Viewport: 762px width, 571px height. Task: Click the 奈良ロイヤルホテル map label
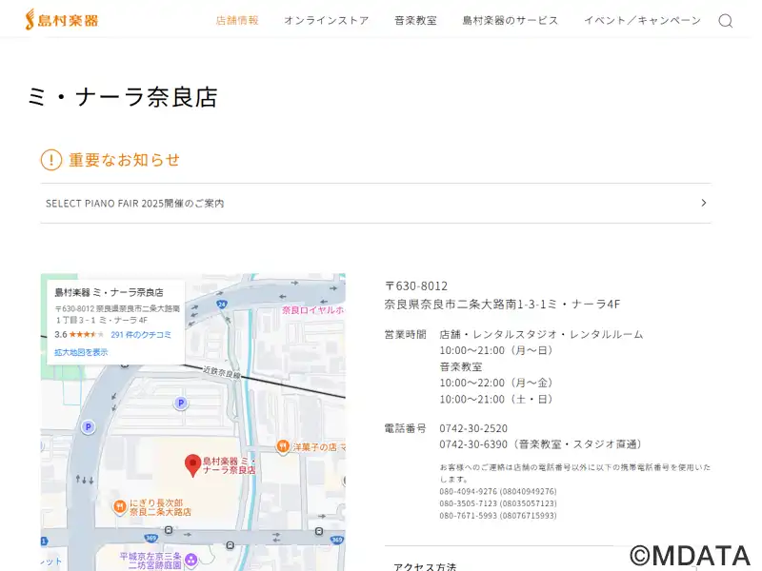click(x=312, y=310)
